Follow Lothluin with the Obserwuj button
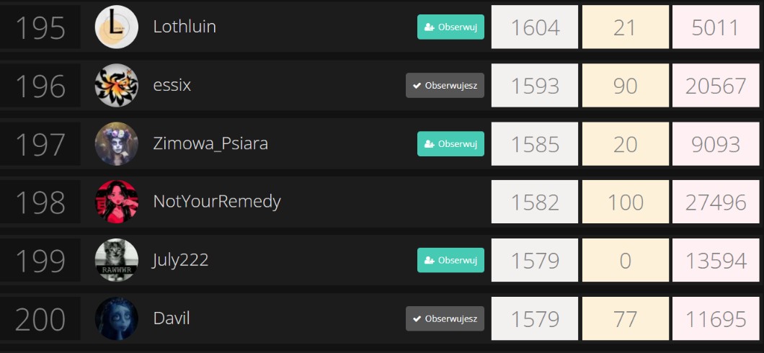 [450, 27]
